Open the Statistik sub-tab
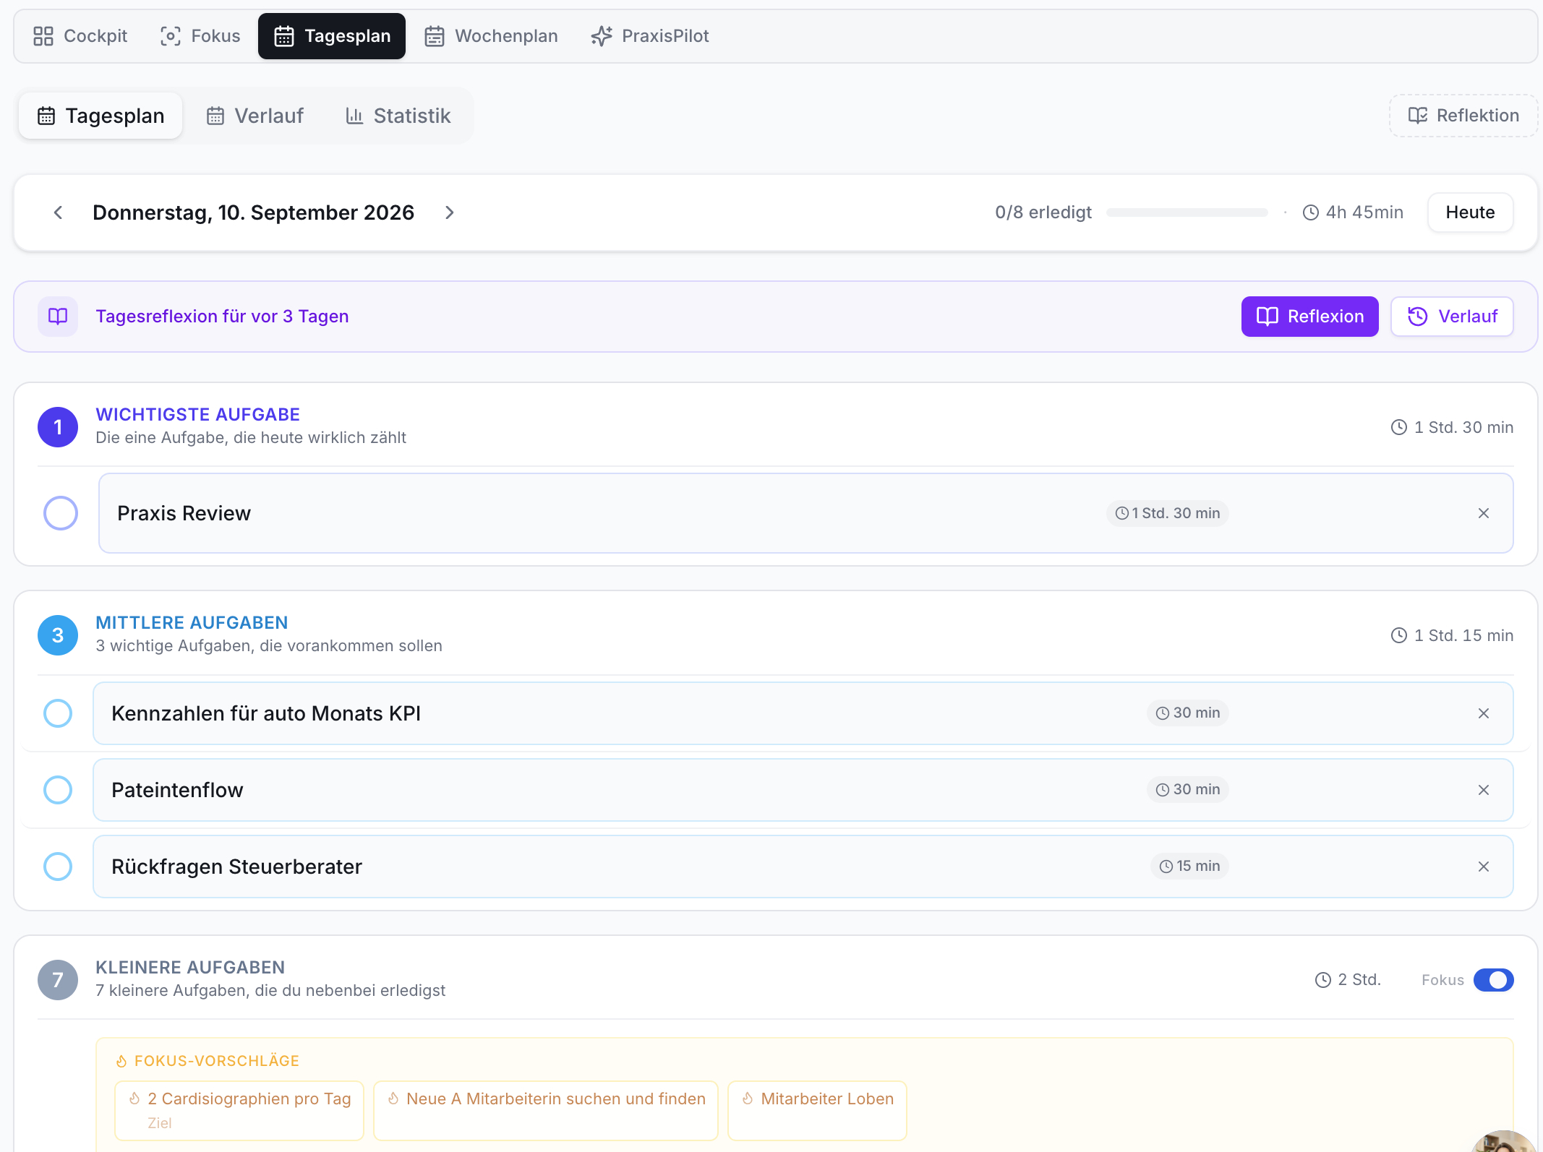Viewport: 1543px width, 1152px height. 398,116
